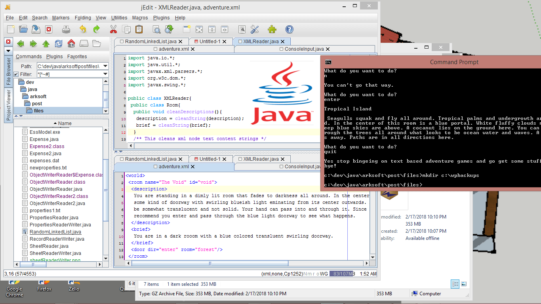Open the Filter combo box dropdown
This screenshot has width=541, height=304.
click(x=105, y=74)
